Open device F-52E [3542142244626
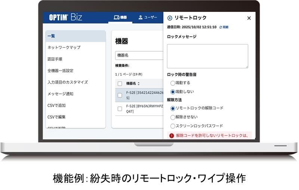Screen dimensions: 299x190 point(145,95)
